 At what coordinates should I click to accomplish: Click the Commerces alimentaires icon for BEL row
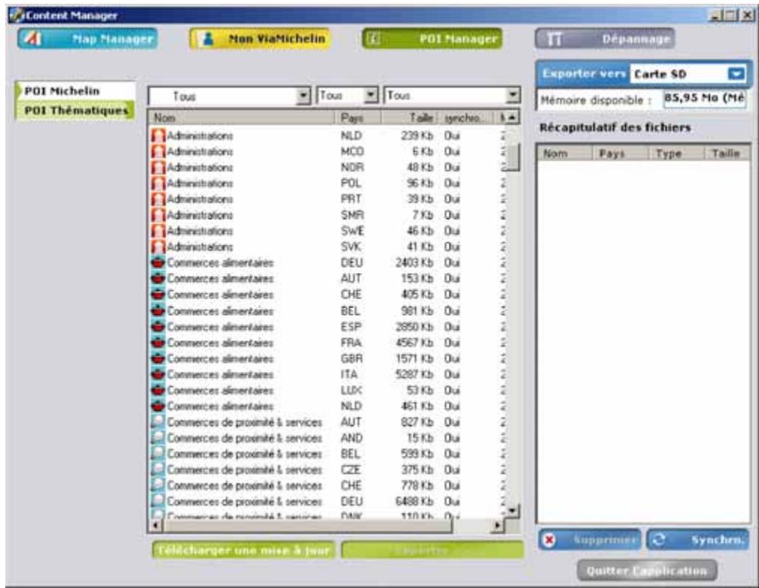point(157,310)
